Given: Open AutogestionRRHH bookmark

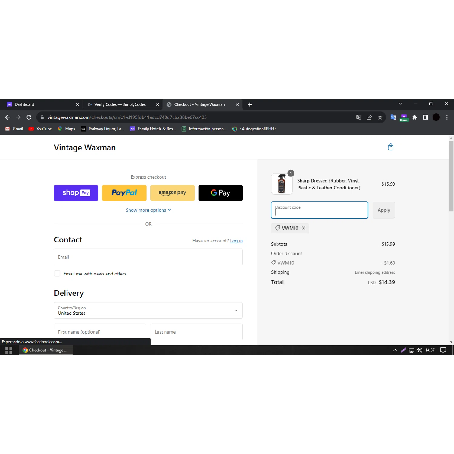Looking at the screenshot, I should pos(254,129).
